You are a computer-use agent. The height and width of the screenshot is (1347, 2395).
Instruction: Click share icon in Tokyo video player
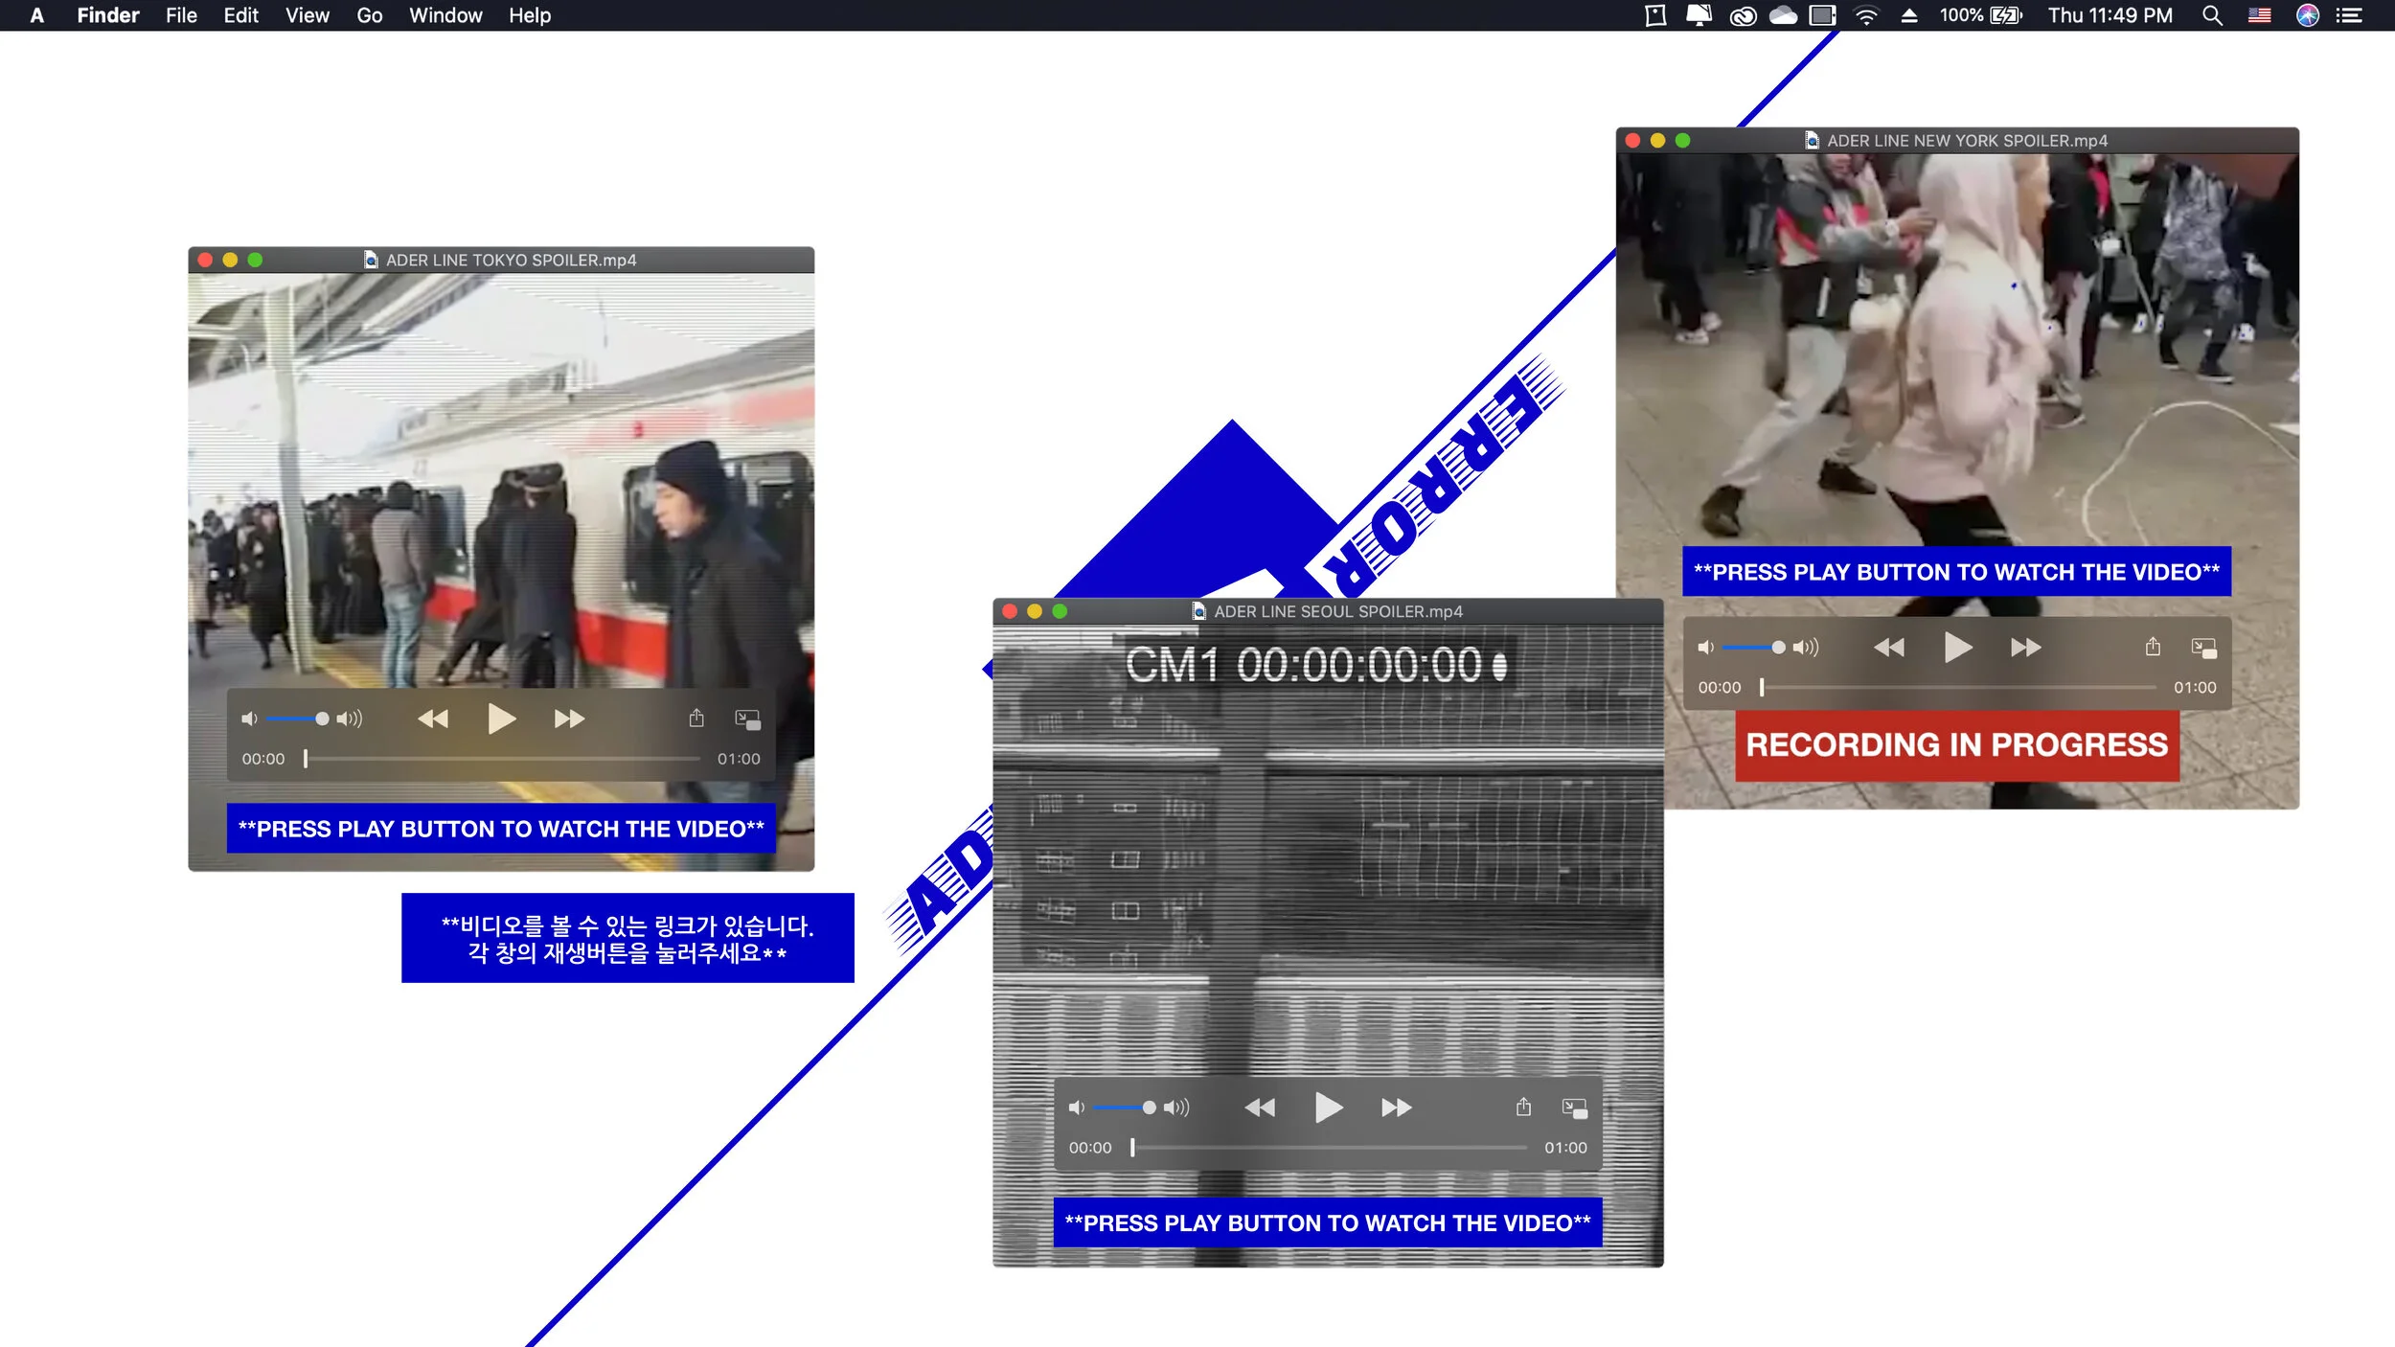tap(696, 719)
